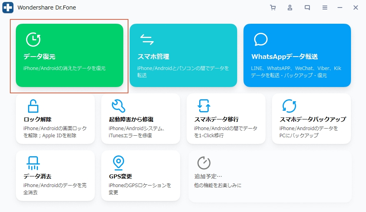Image resolution: width=366 pixels, height=212 pixels.
Task: Click the phone transfer icon for スマホデータ移行
Action: 204,106
